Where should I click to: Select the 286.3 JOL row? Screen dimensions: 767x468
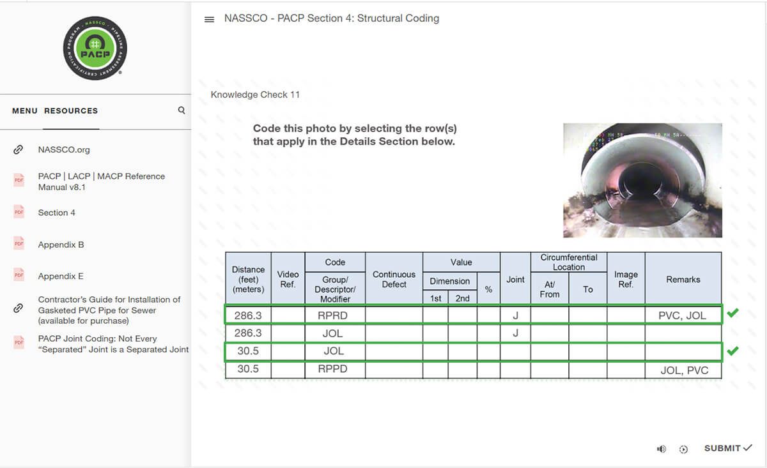pyautogui.click(x=473, y=333)
